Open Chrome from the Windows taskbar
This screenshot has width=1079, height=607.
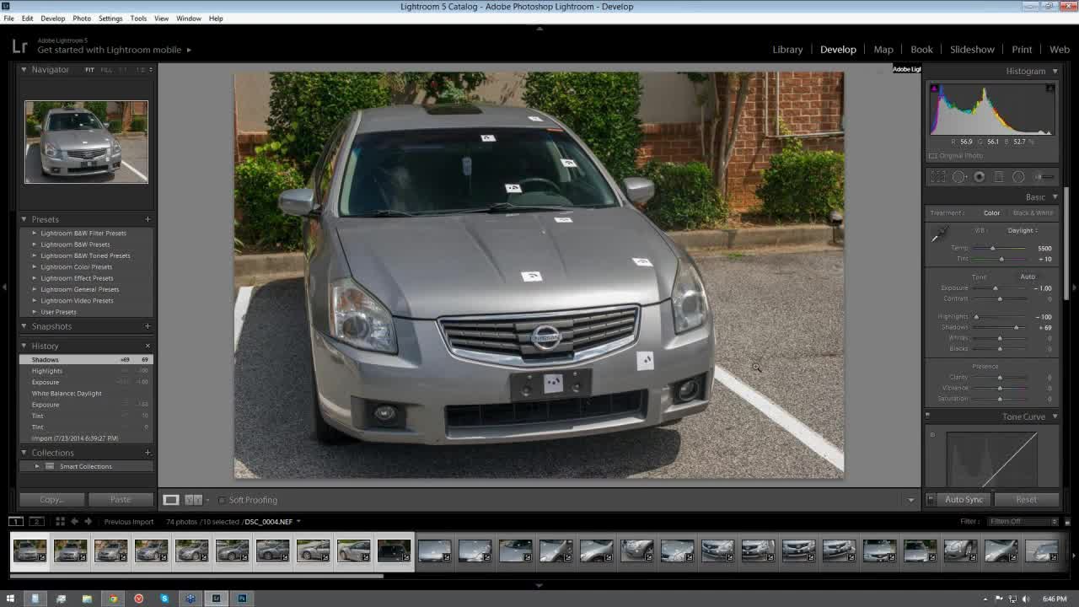coord(113,599)
